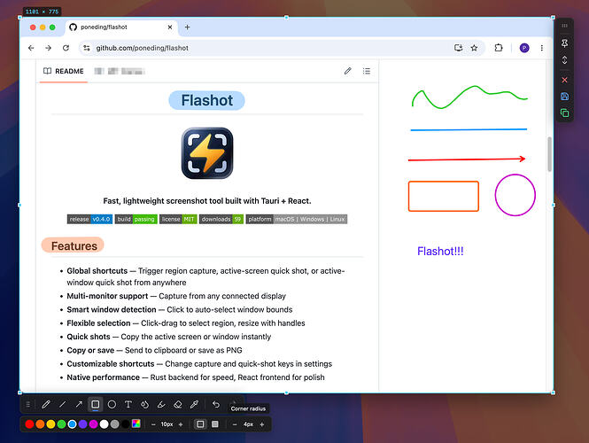The width and height of the screenshot is (589, 443).
Task: Select the Eyedropper color picker tool
Action: (x=194, y=404)
